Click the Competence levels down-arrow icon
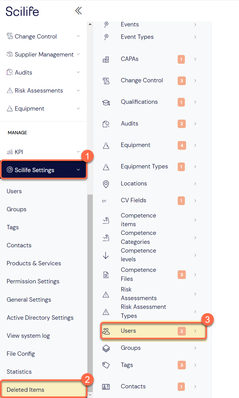This screenshot has width=239, height=398. click(x=106, y=255)
